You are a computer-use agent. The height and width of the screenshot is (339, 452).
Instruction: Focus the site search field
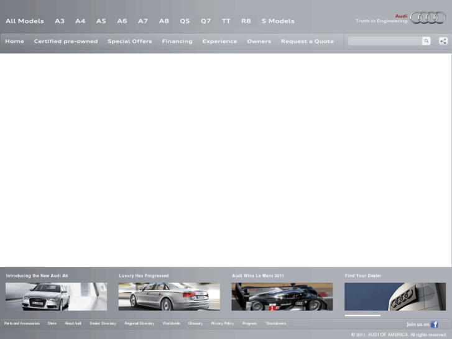pyautogui.click(x=385, y=41)
